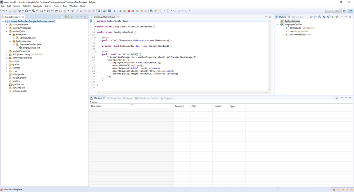Image resolution: width=354 pixels, height=192 pixels.
Task: Click the Resource column header
Action: tap(182, 106)
